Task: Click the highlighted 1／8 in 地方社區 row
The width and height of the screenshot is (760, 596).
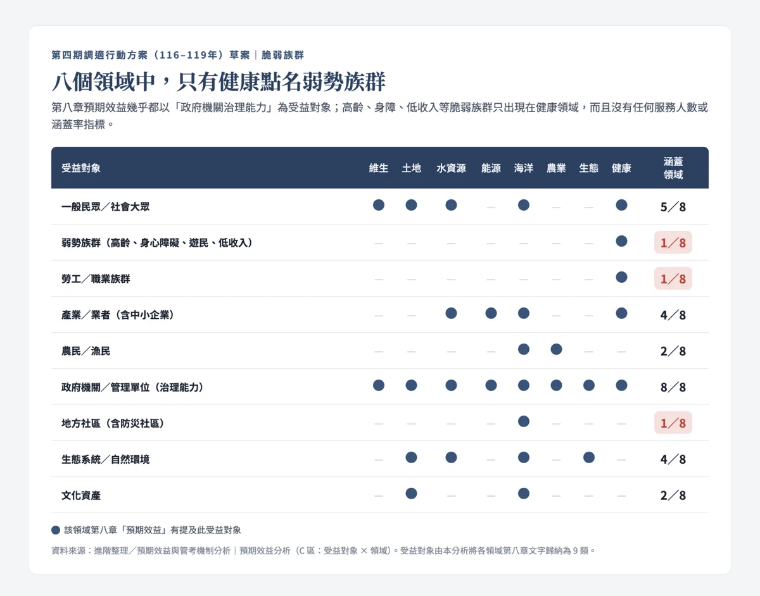Action: click(673, 423)
